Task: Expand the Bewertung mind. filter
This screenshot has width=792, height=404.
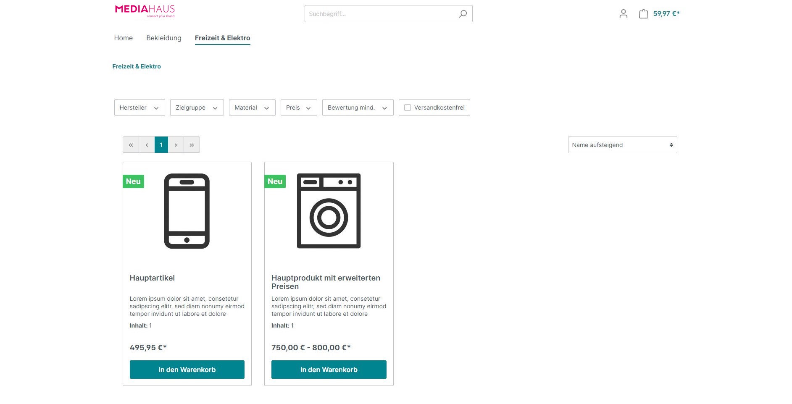Action: pyautogui.click(x=358, y=108)
